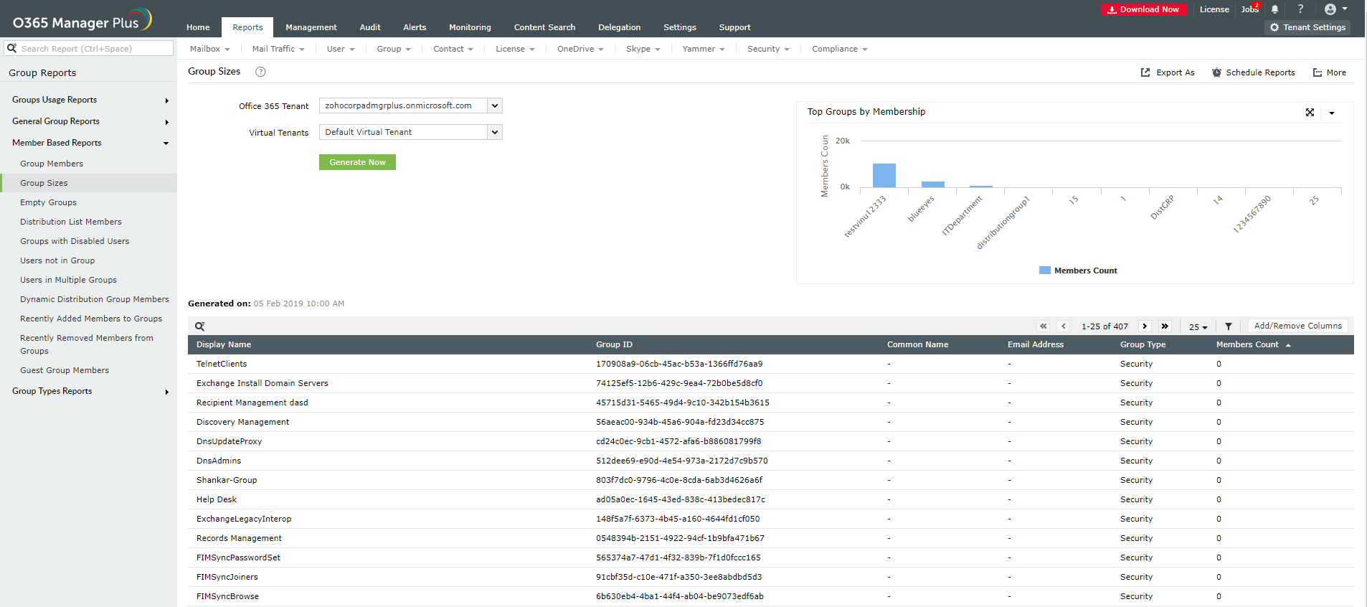1367x607 pixels.
Task: Open chart options dropdown arrow
Action: point(1332,113)
